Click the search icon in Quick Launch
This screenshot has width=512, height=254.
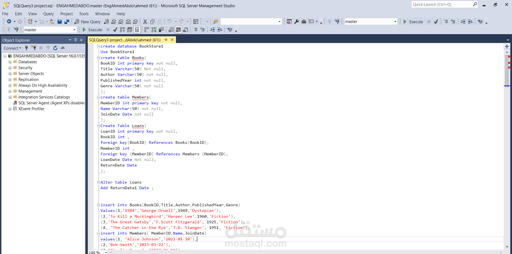(x=475, y=4)
